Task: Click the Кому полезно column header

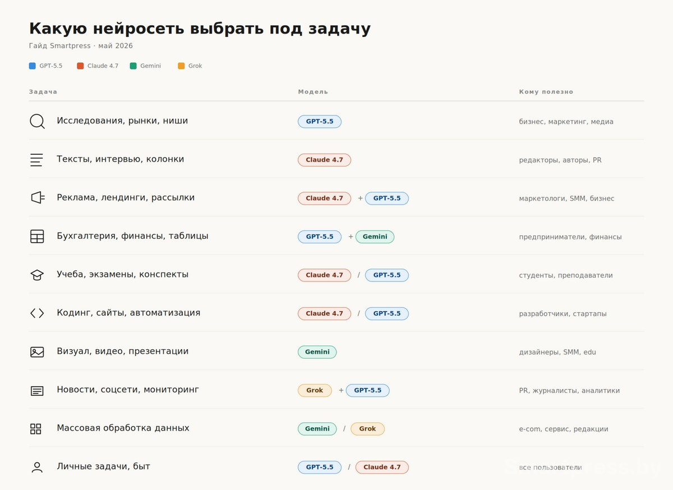Action: [546, 92]
